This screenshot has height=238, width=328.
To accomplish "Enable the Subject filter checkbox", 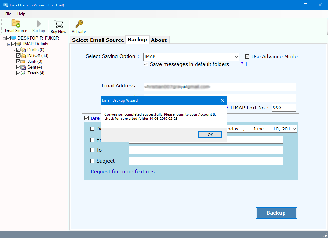I will tap(92, 161).
